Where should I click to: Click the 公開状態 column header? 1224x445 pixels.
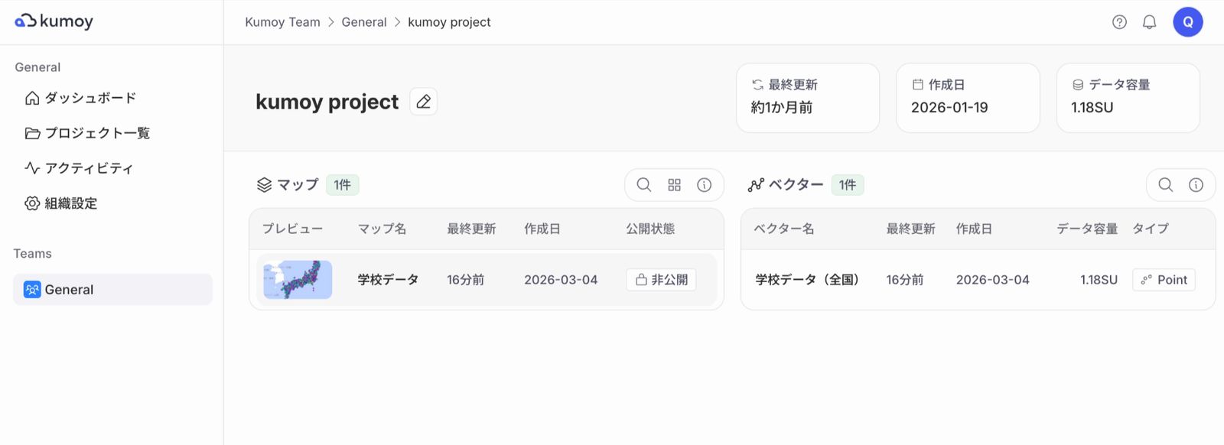pos(650,229)
